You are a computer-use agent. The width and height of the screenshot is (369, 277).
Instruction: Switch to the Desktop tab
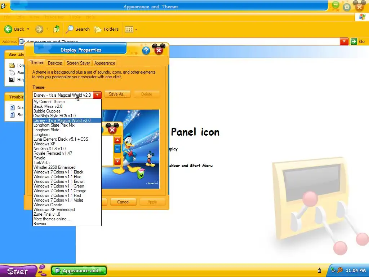(55, 63)
